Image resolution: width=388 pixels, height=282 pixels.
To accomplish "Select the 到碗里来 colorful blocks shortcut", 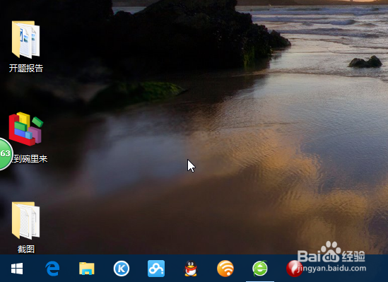I will [x=26, y=129].
